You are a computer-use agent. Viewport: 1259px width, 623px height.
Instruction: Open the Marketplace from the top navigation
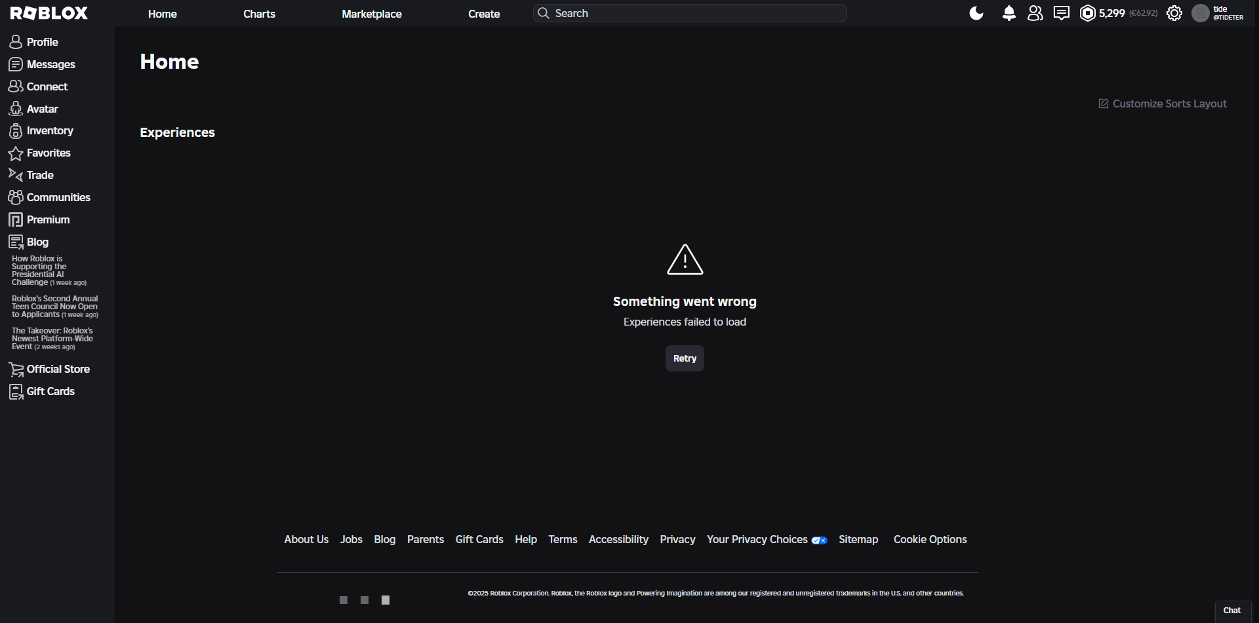[371, 13]
